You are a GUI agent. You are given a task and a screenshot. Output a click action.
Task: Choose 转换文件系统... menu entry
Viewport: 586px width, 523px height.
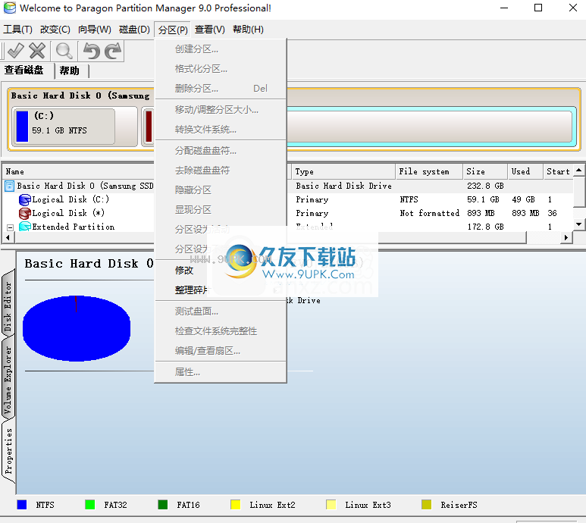pos(221,130)
